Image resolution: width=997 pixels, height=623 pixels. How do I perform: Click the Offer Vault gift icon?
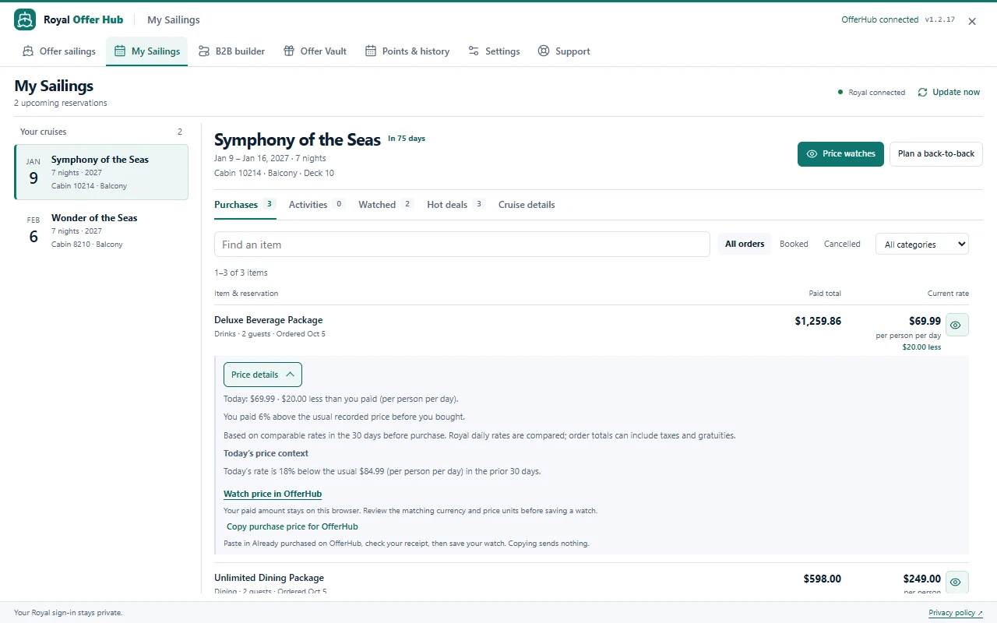(289, 51)
